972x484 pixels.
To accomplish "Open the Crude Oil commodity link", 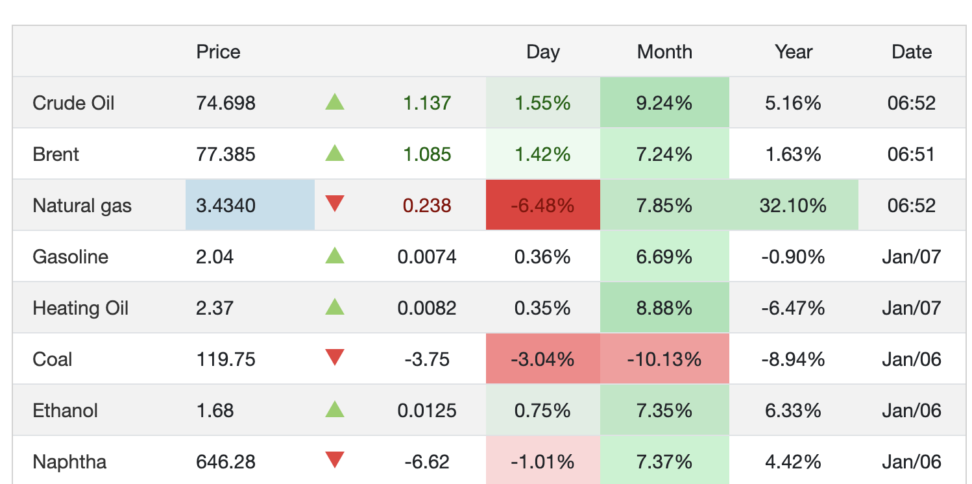I will (x=73, y=103).
